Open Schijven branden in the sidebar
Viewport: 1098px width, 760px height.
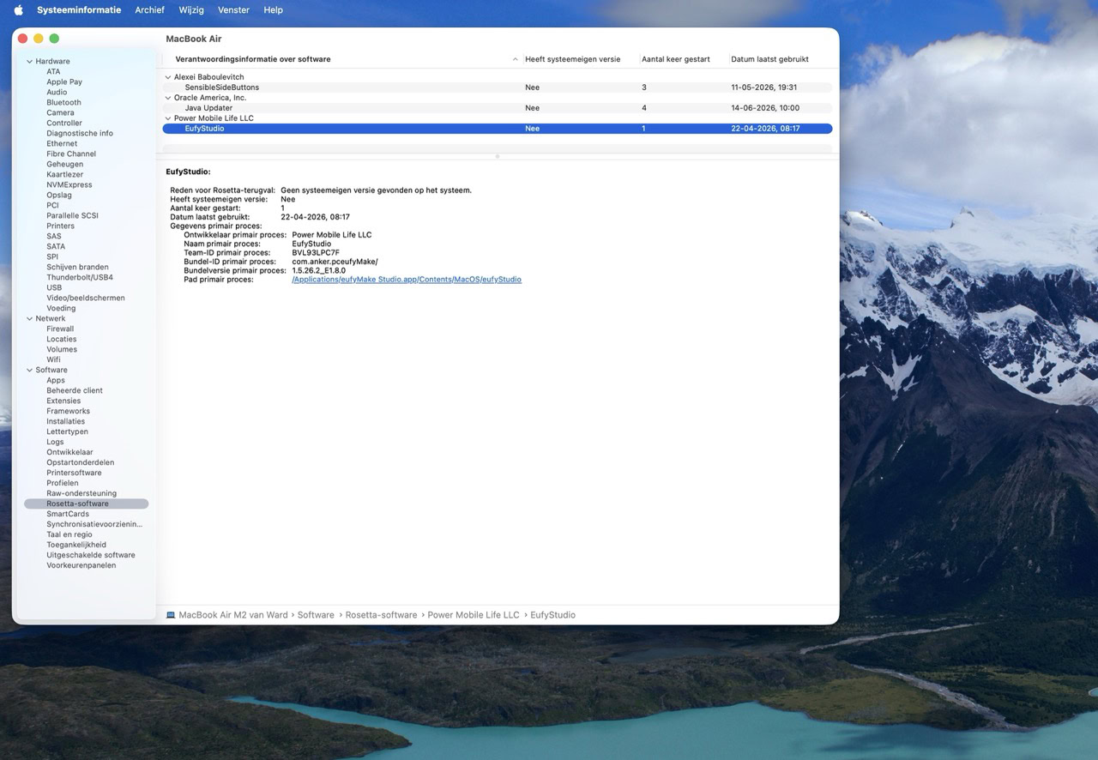(77, 268)
